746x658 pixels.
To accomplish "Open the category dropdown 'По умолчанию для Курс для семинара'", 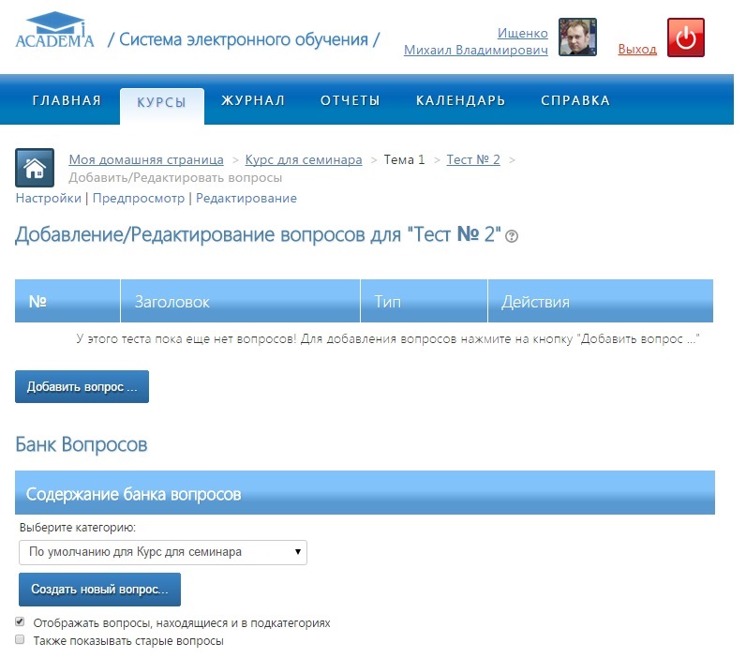I will [x=163, y=552].
